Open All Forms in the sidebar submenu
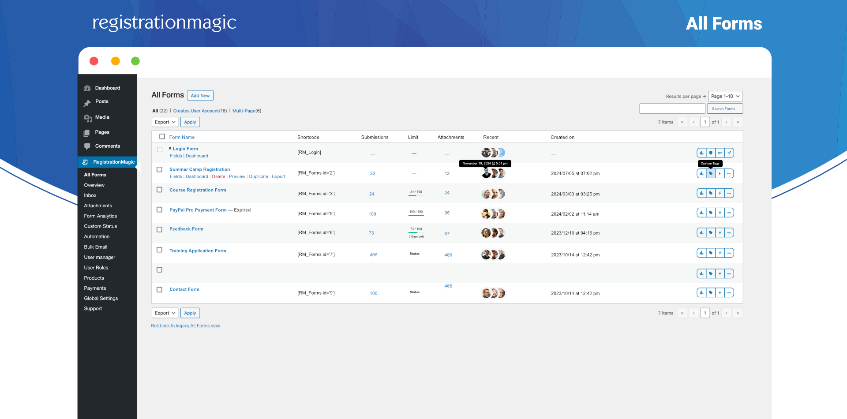Image resolution: width=847 pixels, height=419 pixels. click(x=95, y=175)
